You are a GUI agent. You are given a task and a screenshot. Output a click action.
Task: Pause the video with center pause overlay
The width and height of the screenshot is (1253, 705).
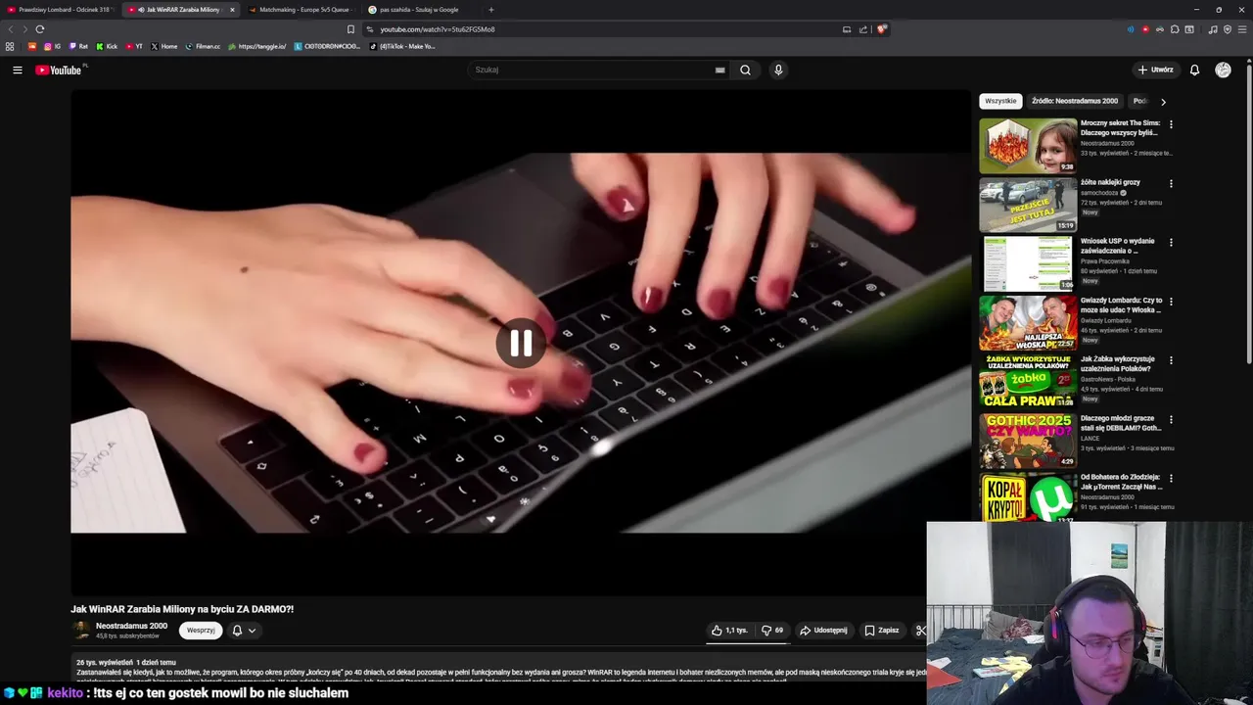(x=521, y=343)
